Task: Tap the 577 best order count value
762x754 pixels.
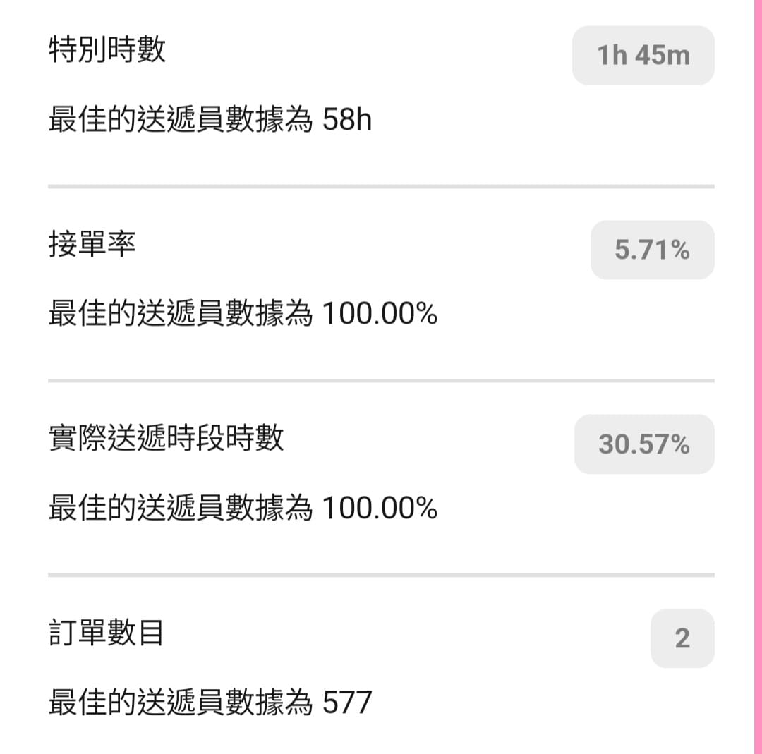Action: pyautogui.click(x=347, y=702)
